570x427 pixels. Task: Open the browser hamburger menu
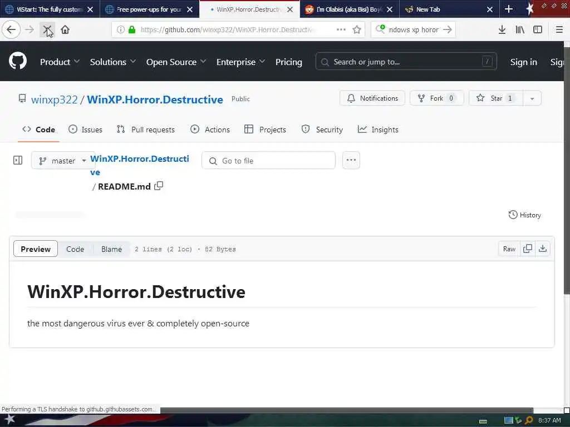(x=559, y=29)
